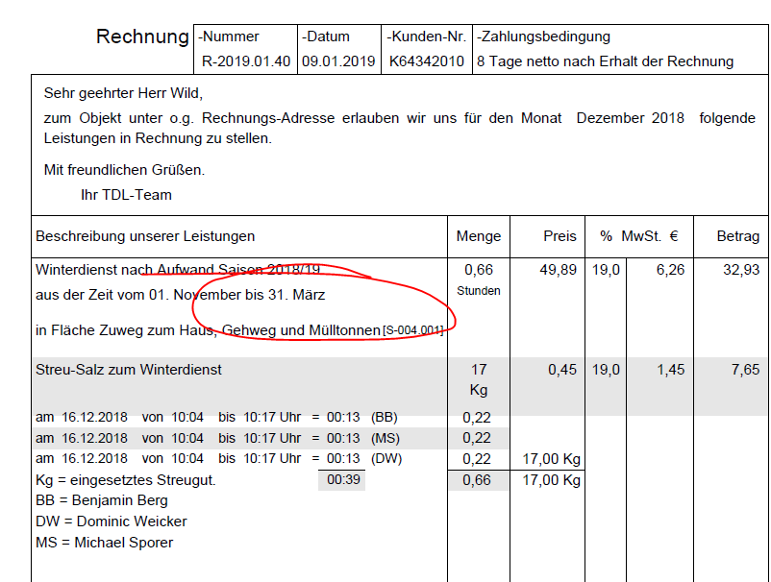Click the invoice date 09.01.2019
The image size is (771, 582).
coord(338,61)
